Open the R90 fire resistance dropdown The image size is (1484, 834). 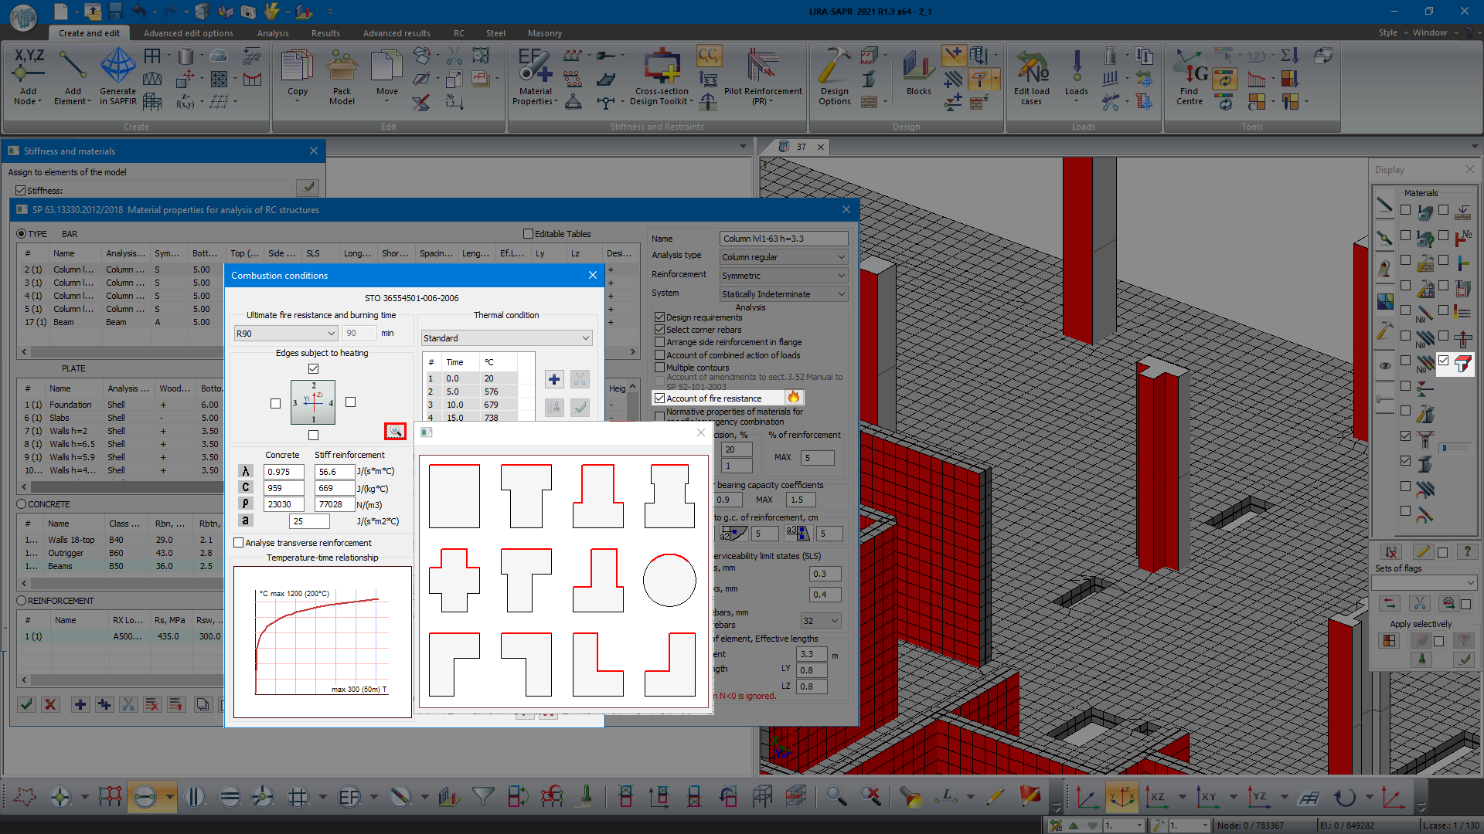[x=285, y=334]
